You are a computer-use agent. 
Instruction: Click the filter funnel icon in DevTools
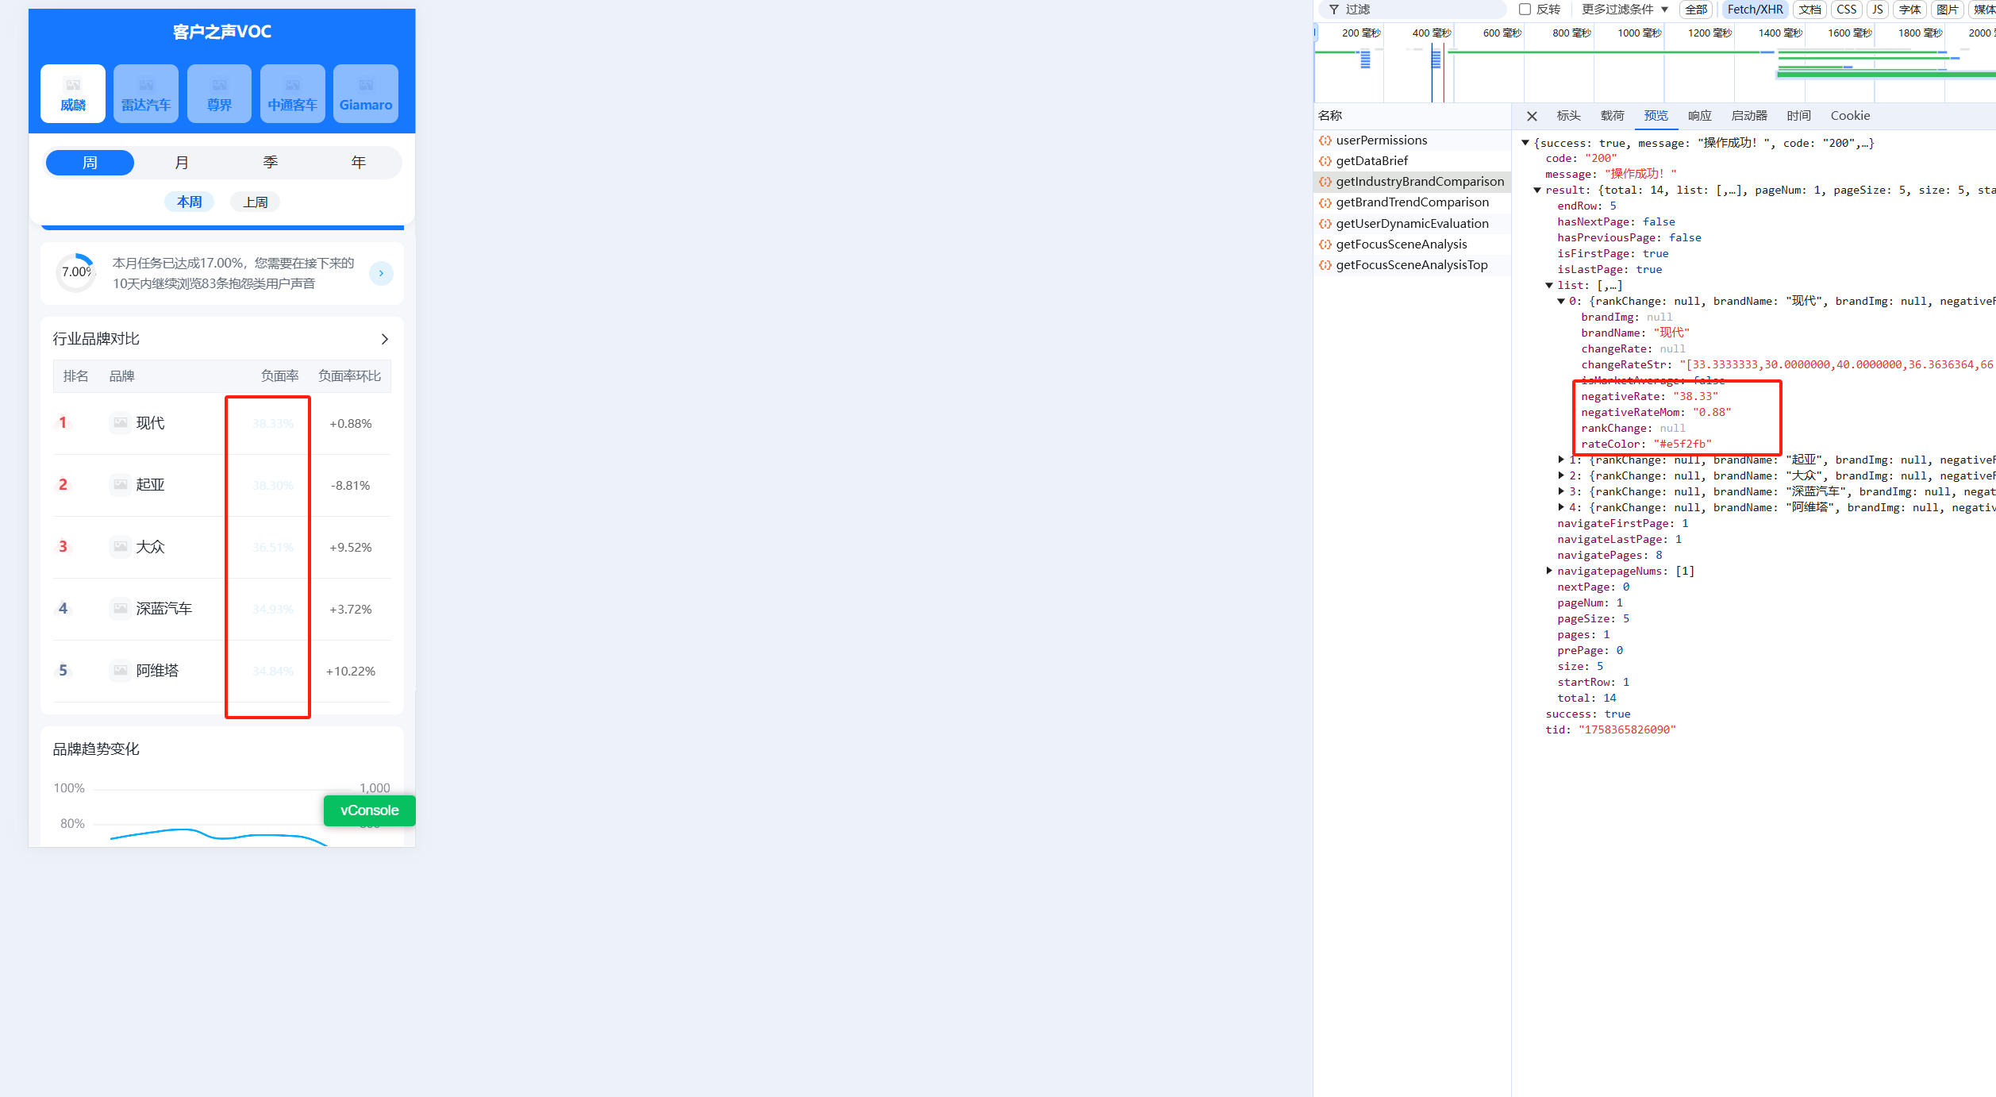coord(1334,10)
